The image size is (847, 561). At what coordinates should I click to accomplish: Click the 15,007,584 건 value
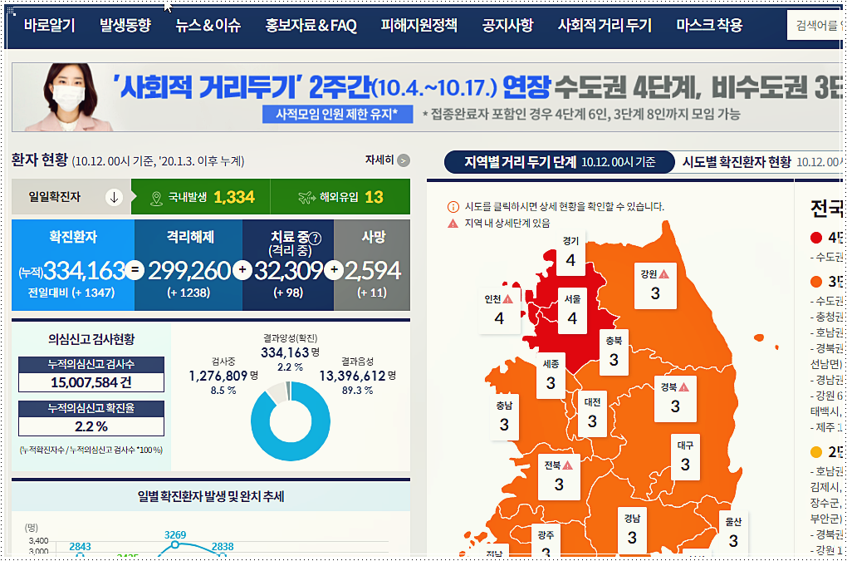pyautogui.click(x=91, y=382)
